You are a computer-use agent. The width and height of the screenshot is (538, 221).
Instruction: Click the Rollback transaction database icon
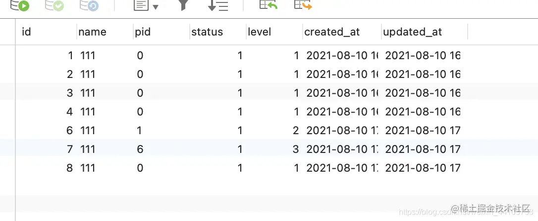click(x=89, y=5)
